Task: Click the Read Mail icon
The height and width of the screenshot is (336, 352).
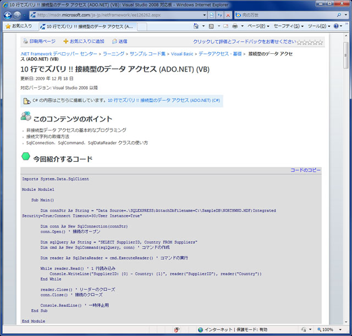Action: point(226,26)
